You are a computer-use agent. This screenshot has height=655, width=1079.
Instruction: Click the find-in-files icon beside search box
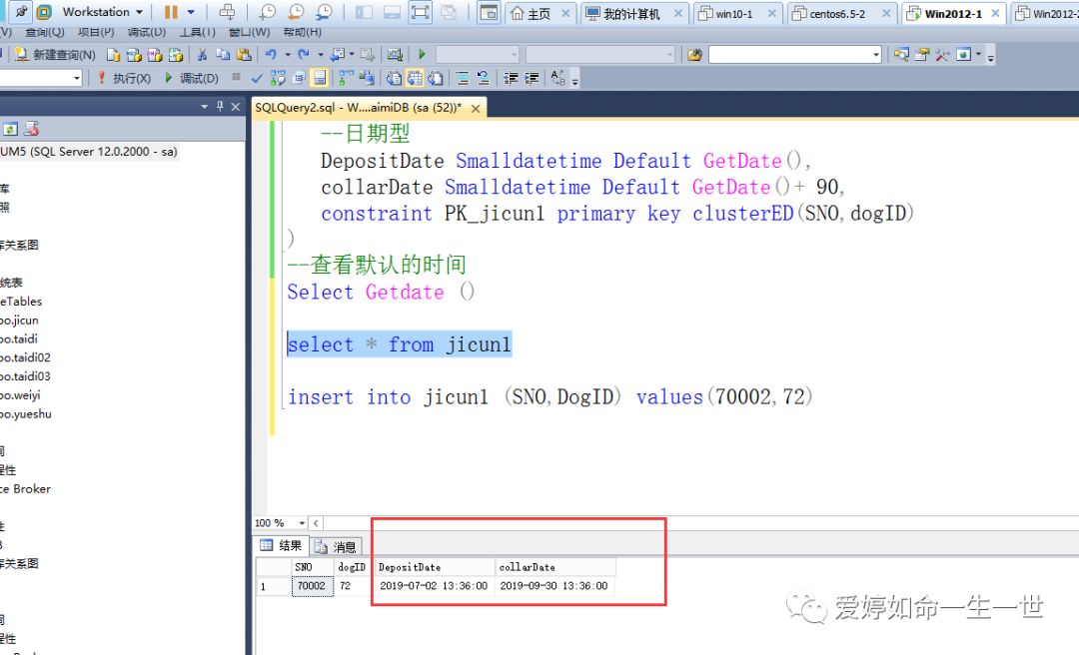coord(695,54)
